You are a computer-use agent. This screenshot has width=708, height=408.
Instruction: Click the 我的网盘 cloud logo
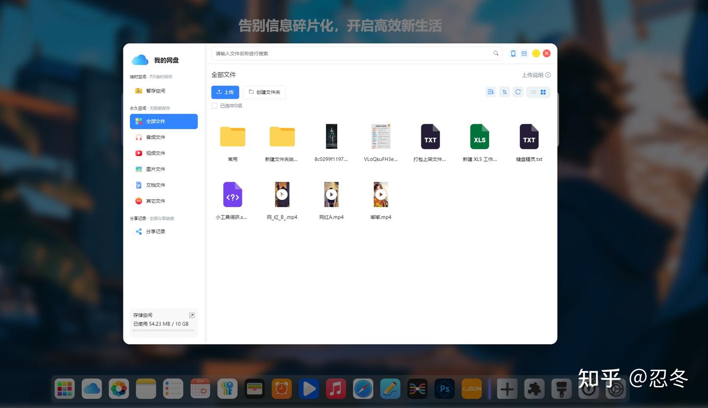[x=140, y=60]
